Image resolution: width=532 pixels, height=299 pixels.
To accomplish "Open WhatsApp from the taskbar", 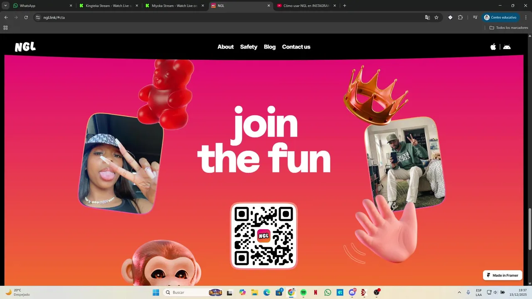I will pos(328,292).
